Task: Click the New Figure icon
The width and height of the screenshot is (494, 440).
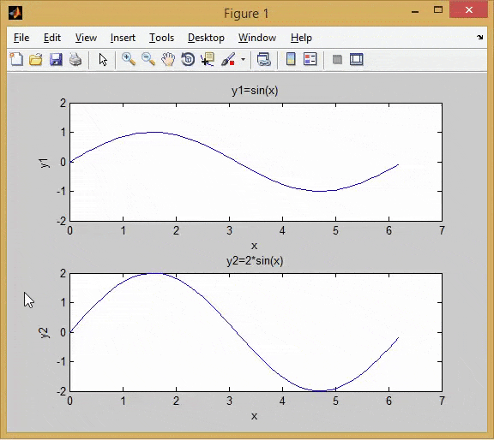Action: pos(16,59)
